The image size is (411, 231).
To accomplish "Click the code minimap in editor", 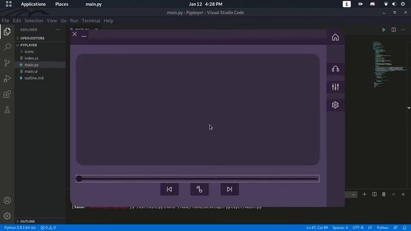I will point(389,64).
